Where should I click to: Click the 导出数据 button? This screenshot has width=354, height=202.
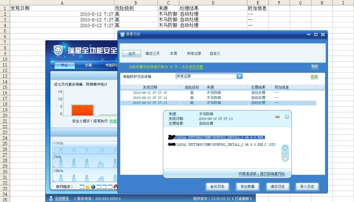point(247,186)
